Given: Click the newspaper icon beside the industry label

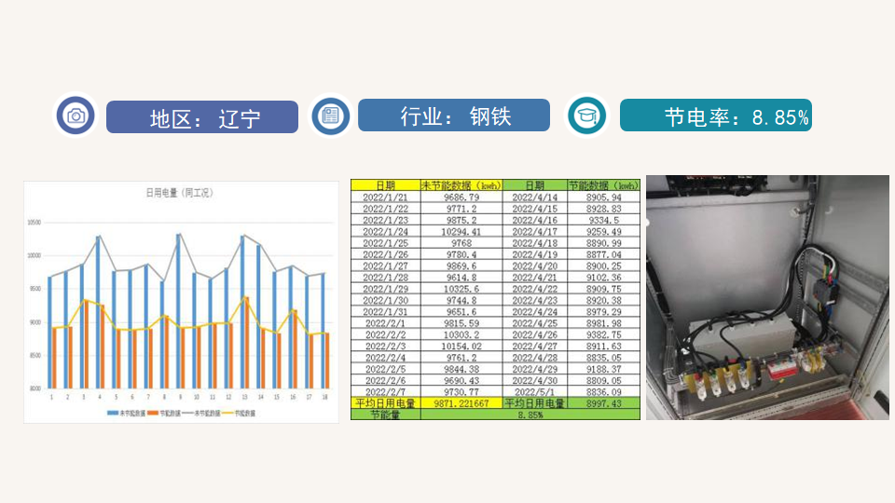Looking at the screenshot, I should coord(330,116).
